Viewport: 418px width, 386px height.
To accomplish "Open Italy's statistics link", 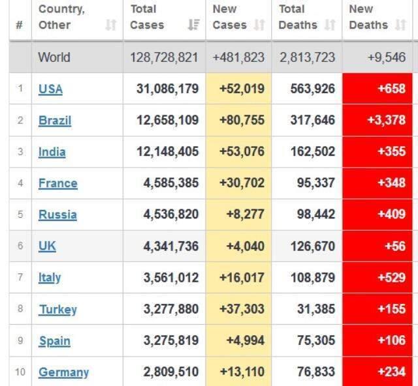I will [50, 278].
